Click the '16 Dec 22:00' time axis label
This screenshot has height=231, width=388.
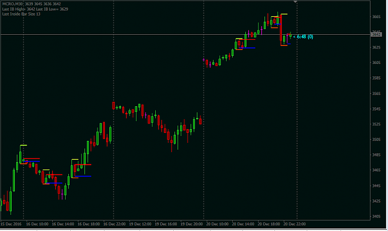point(115,224)
